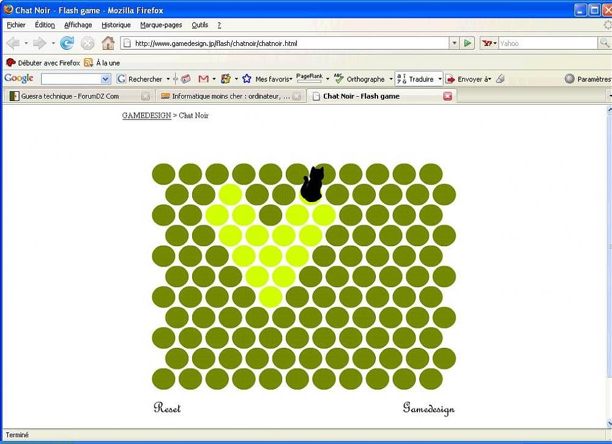Click the highlighter icon after Envoyer à

coord(500,79)
